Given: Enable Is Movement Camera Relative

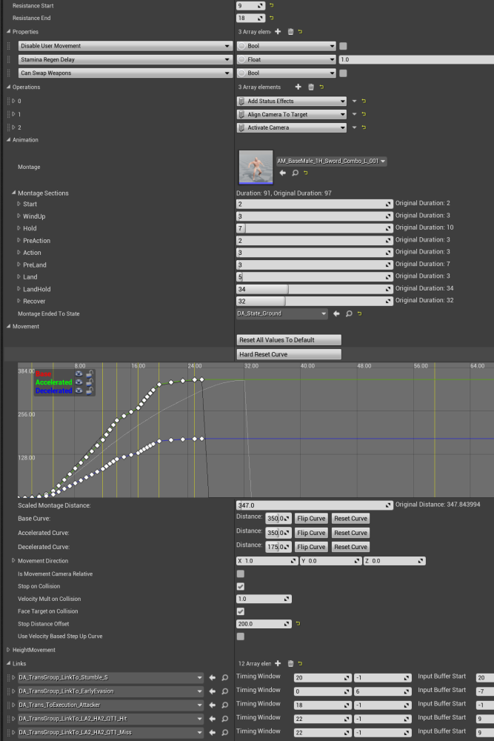Looking at the screenshot, I should pos(240,574).
